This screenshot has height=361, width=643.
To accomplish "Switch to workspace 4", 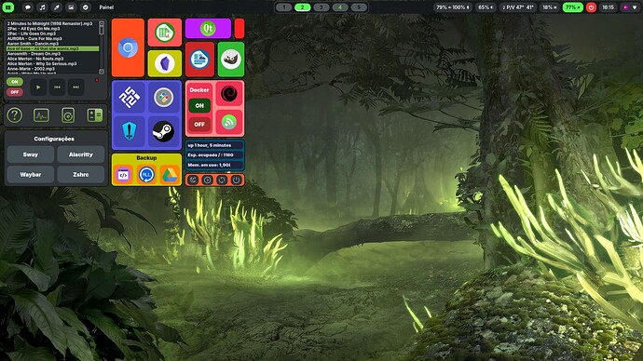I will pyautogui.click(x=340, y=7).
